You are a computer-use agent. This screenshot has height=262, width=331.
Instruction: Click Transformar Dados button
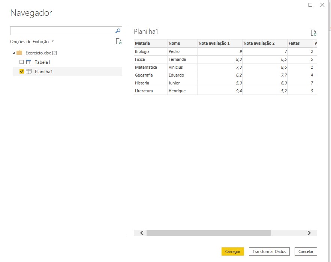269,251
